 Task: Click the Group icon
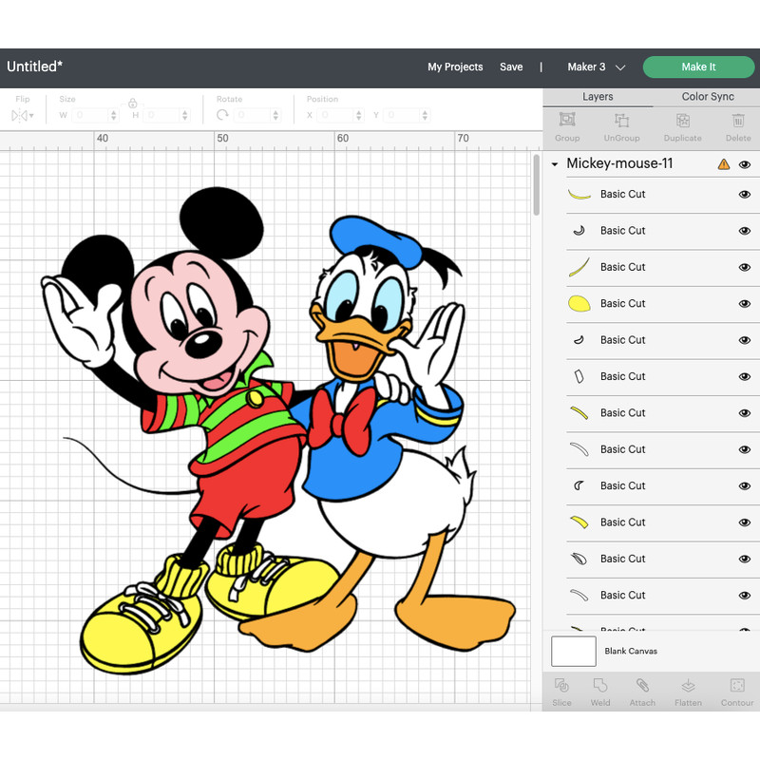(x=566, y=123)
